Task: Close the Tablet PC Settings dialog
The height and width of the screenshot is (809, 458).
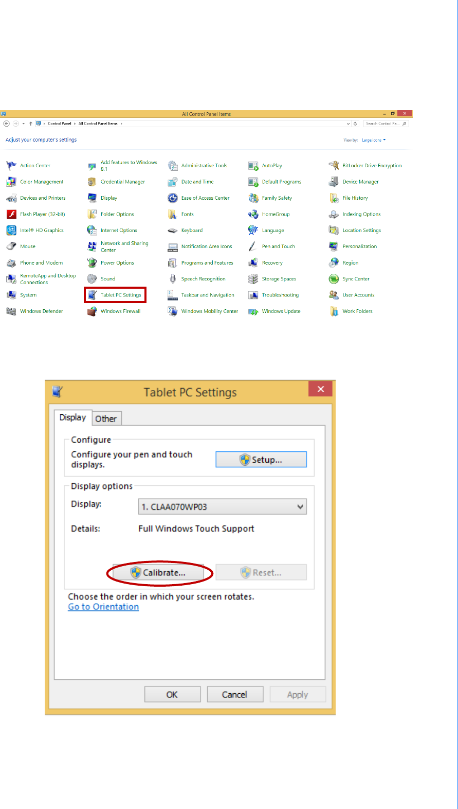Action: point(321,389)
